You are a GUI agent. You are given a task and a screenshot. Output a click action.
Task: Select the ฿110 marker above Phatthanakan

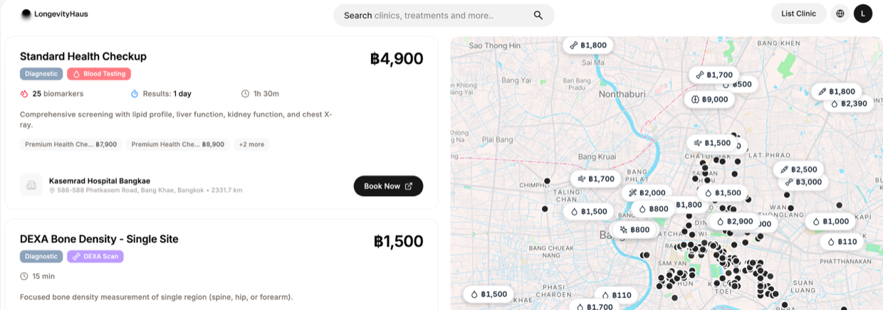[x=842, y=242]
